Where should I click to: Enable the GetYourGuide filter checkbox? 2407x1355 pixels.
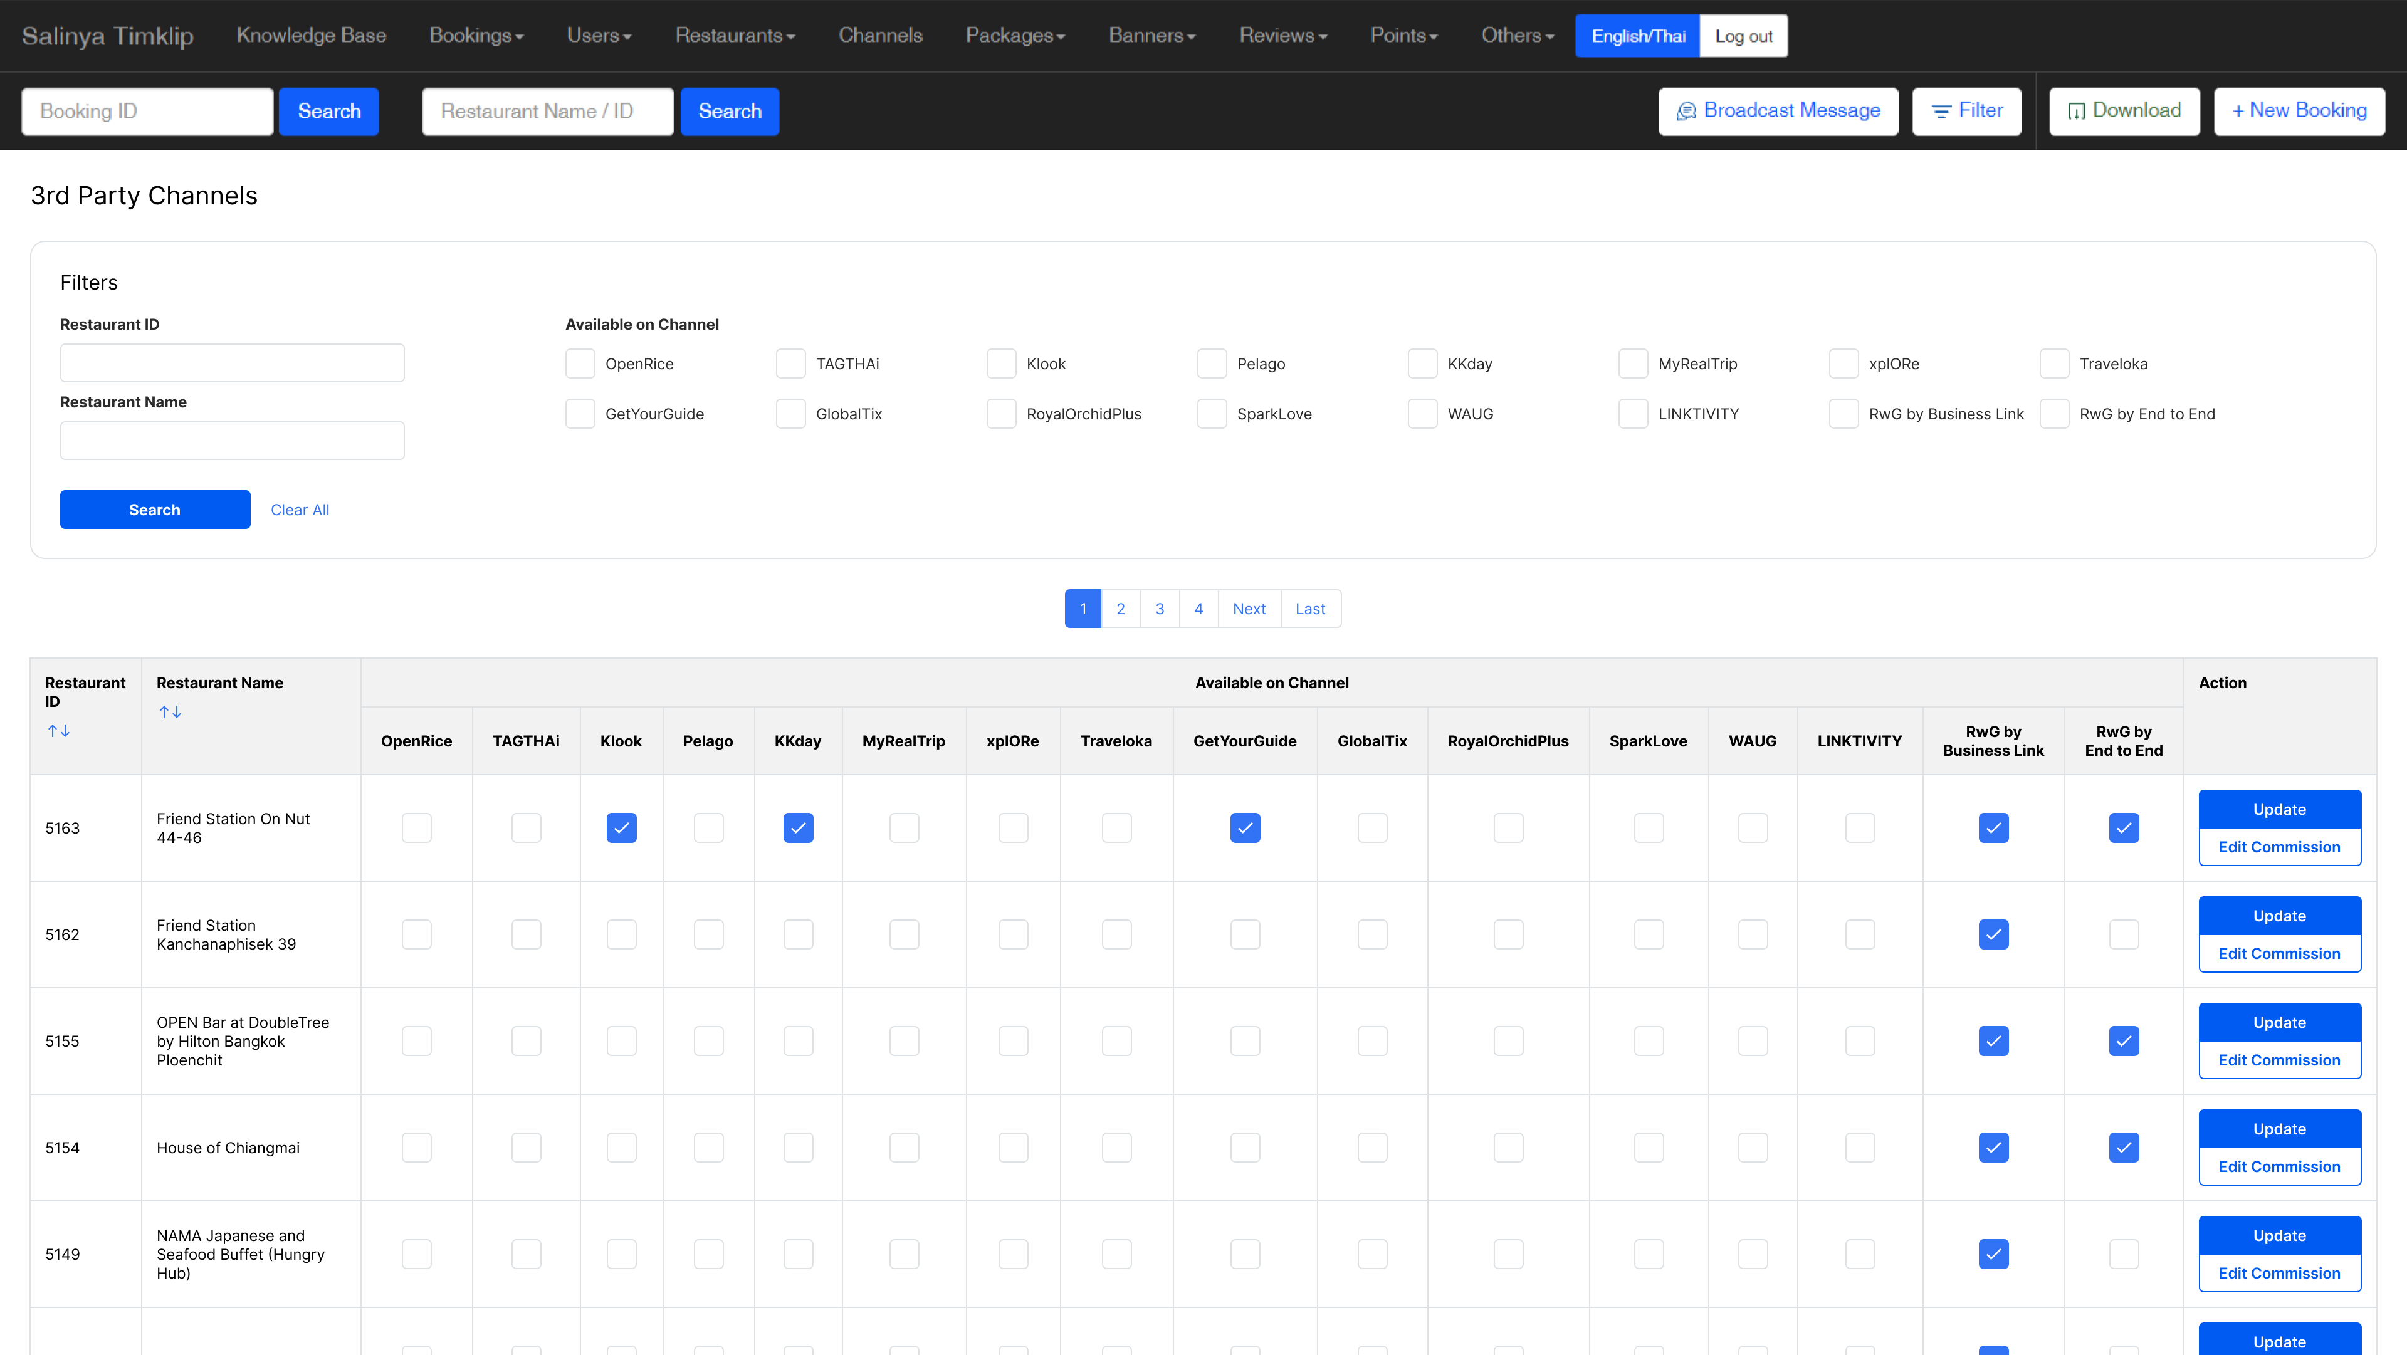click(580, 414)
